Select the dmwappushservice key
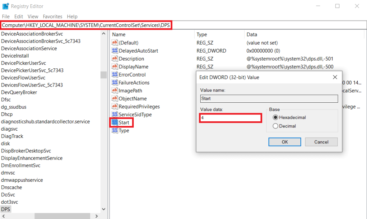Image resolution: width=367 pixels, height=219 pixels. 22,180
